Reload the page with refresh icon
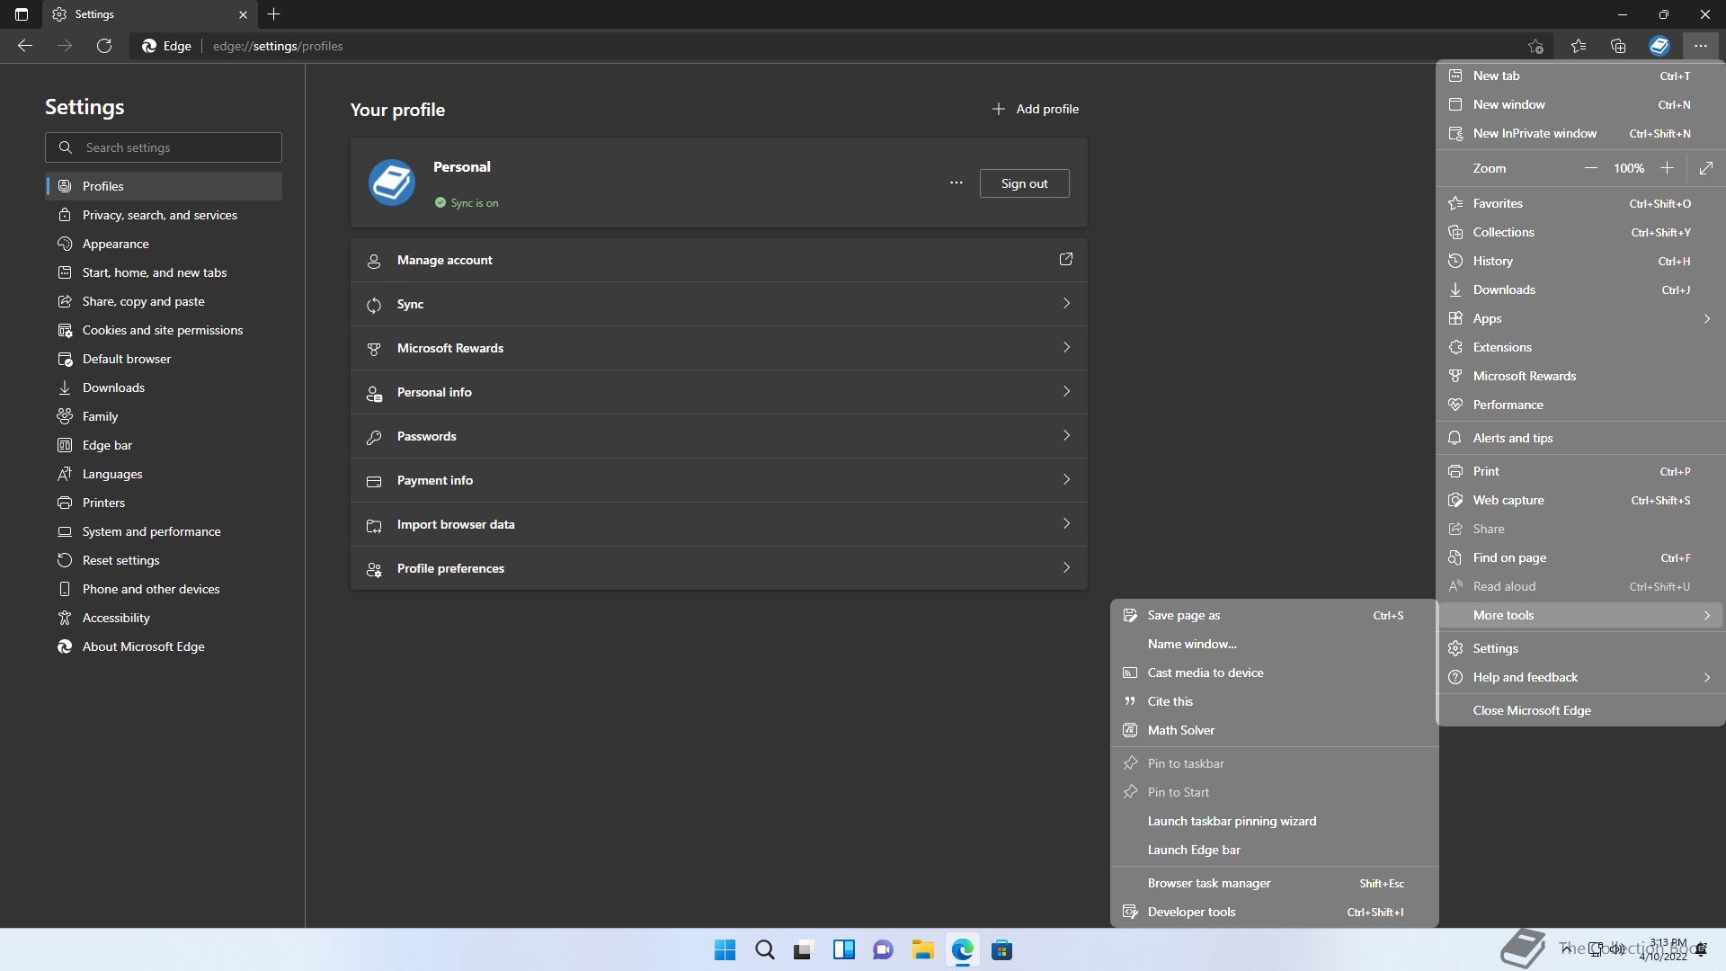Image resolution: width=1726 pixels, height=971 pixels. coord(104,46)
